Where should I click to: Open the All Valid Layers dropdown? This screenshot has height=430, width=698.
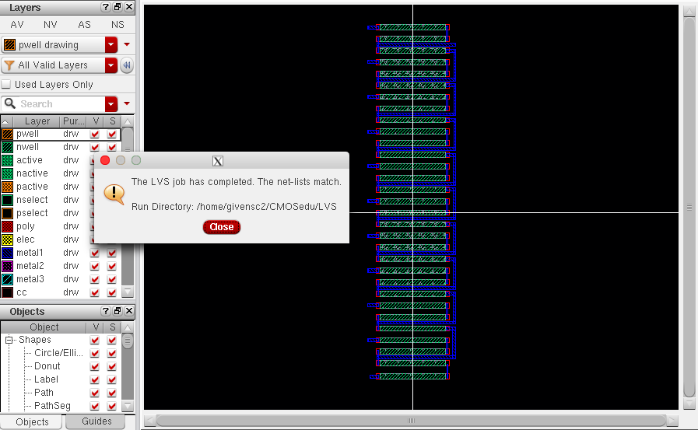(x=110, y=65)
